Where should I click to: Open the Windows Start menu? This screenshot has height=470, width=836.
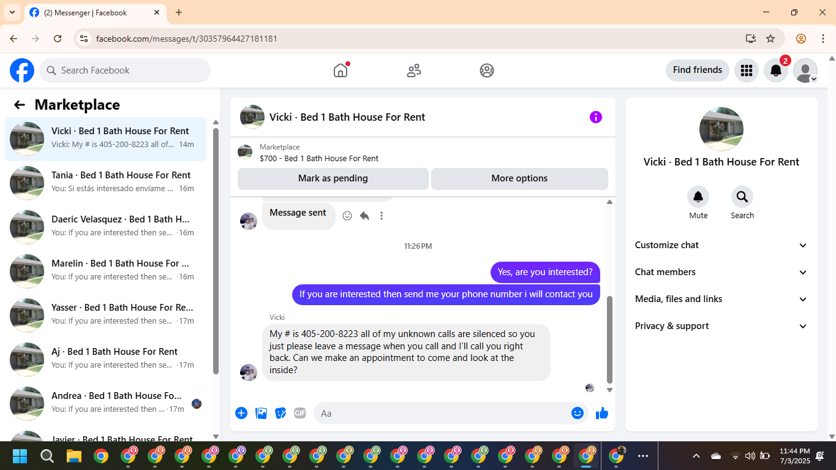tap(20, 456)
